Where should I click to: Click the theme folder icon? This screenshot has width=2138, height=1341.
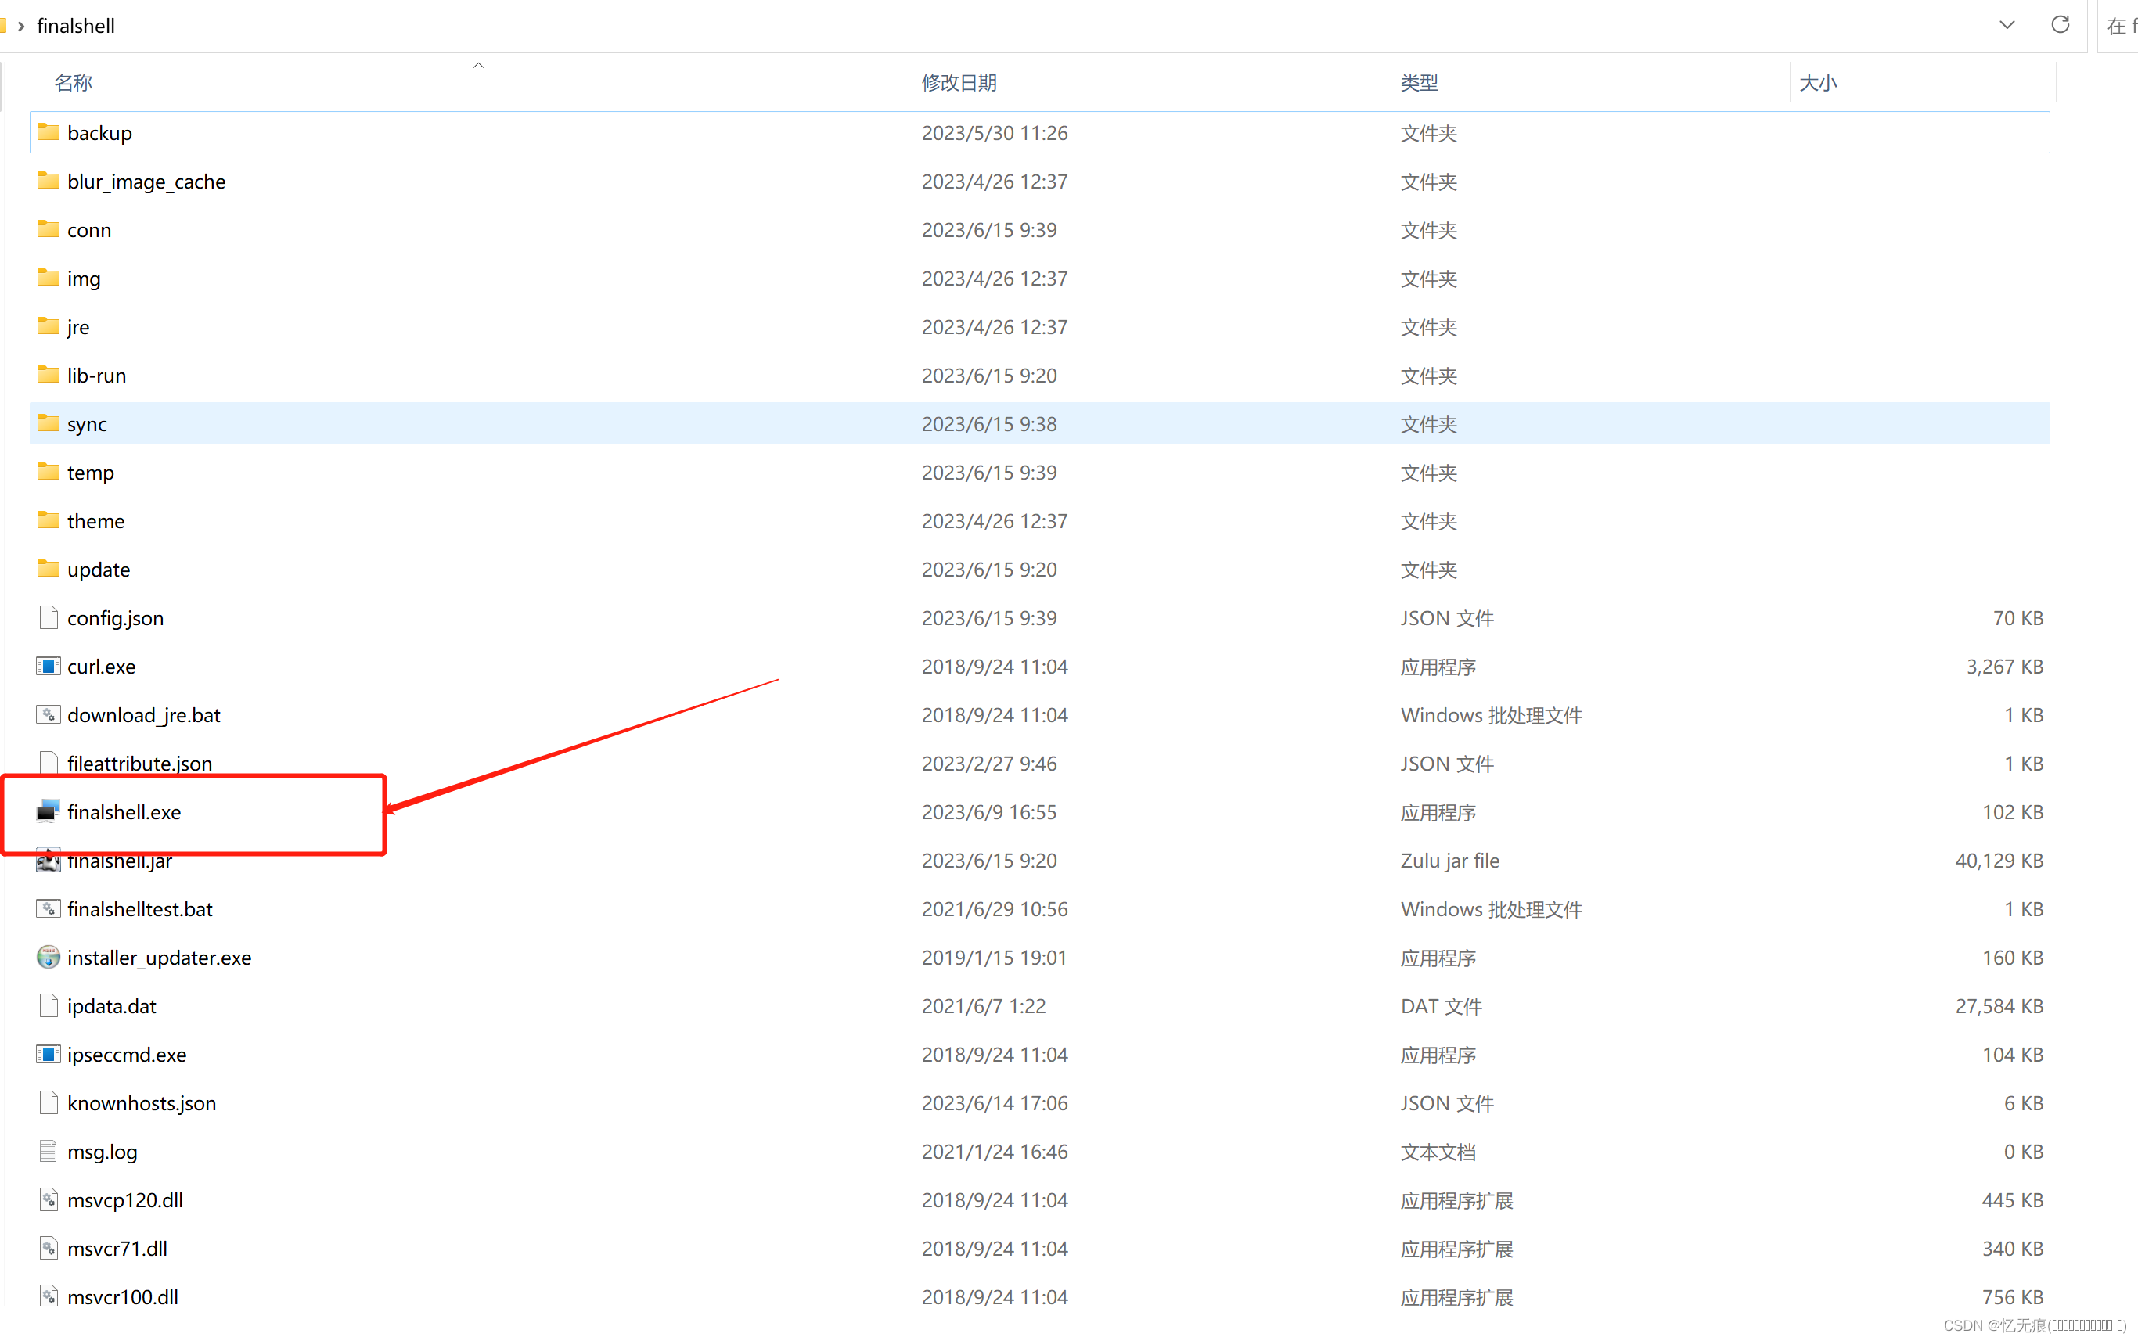pyautogui.click(x=47, y=520)
